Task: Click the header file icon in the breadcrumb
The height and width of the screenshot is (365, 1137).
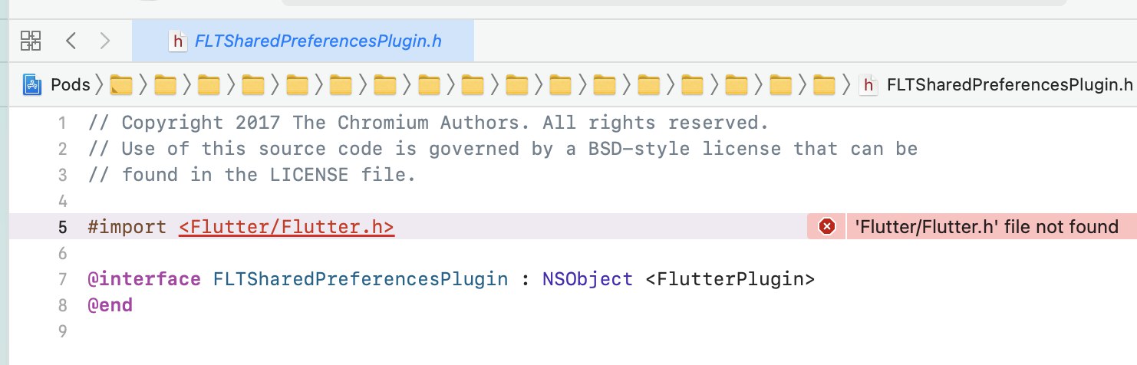Action: click(868, 84)
